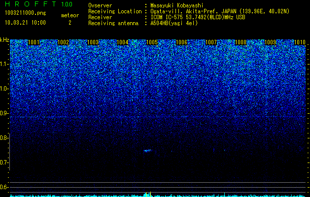Viewport: 310px width, 197px height.
Task: Click the meteor label
Action: pyautogui.click(x=70, y=15)
